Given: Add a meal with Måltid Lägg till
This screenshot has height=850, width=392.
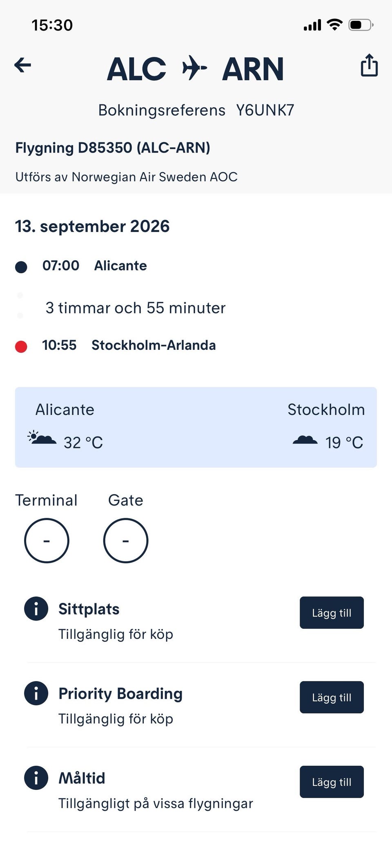Looking at the screenshot, I should point(332,782).
